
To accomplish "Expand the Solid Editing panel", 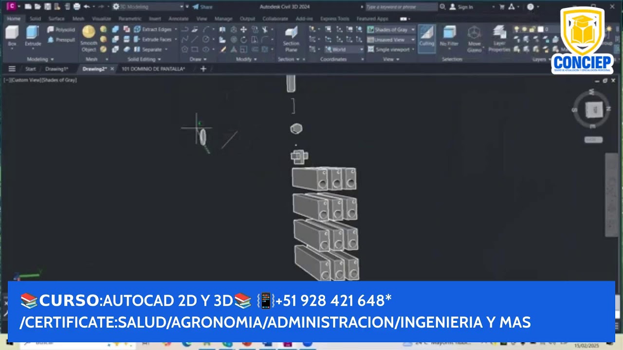I will [144, 59].
